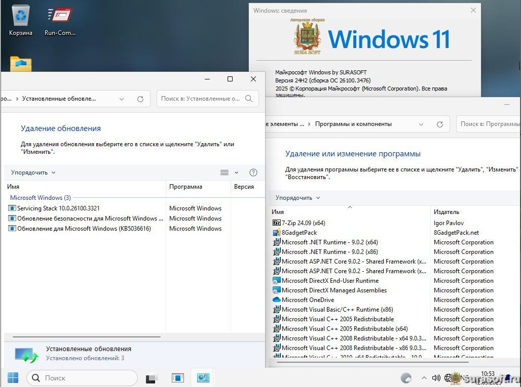Open Упорядочить menu in Installed Updates window
This screenshot has width=521, height=387.
(33, 173)
